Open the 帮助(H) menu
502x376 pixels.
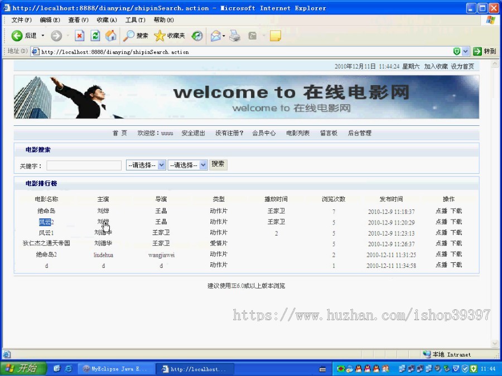coord(163,20)
